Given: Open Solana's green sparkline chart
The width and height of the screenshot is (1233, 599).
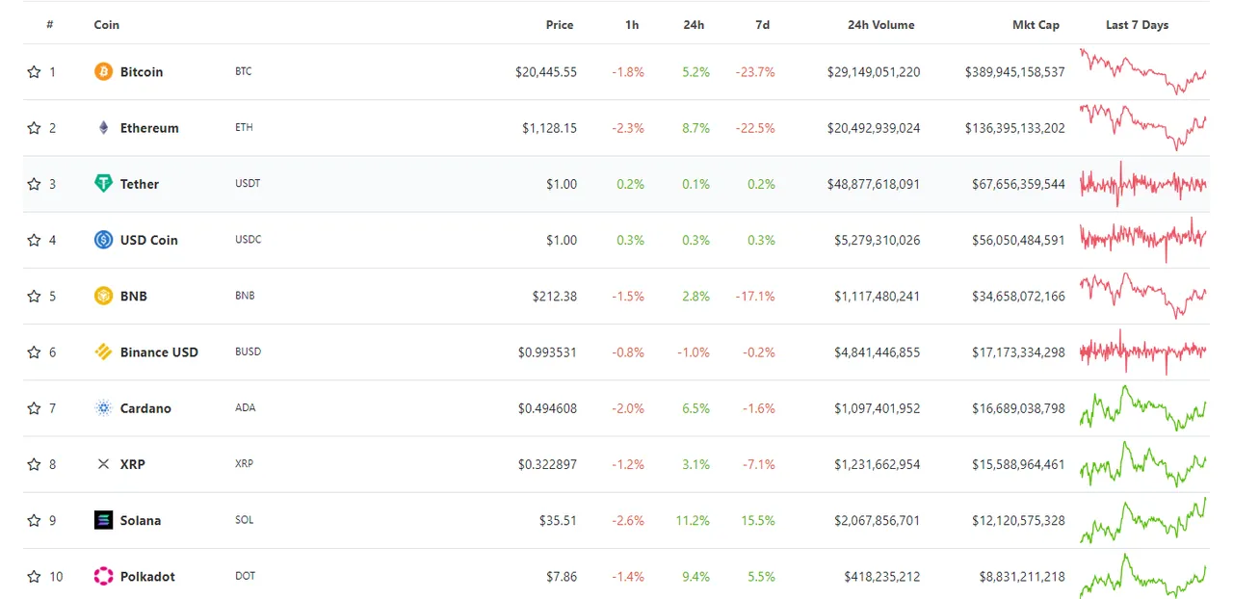Looking at the screenshot, I should pyautogui.click(x=1143, y=520).
